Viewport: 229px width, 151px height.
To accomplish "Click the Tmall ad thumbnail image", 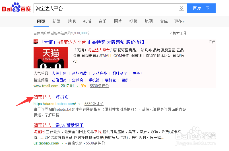I will (51, 58).
